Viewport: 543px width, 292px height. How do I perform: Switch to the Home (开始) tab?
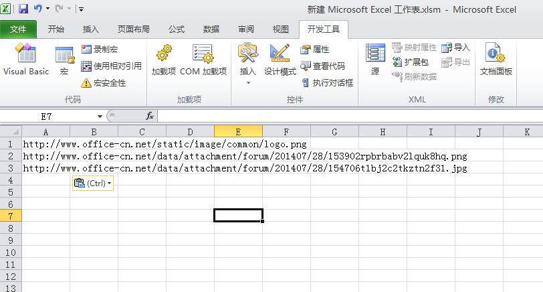[x=56, y=29]
